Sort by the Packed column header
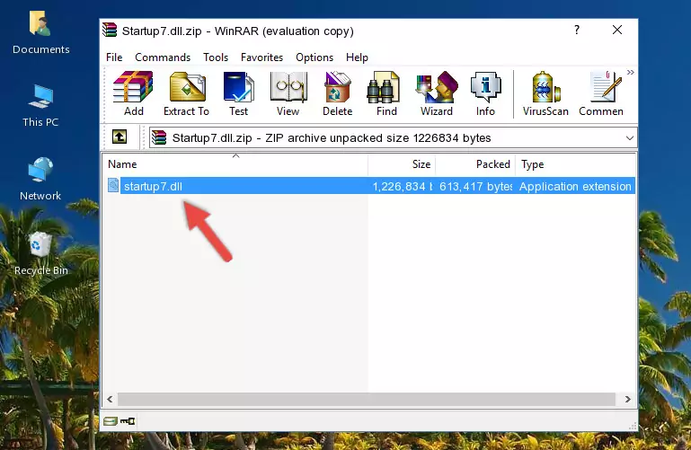Screen dimensions: 691x450 point(475,164)
